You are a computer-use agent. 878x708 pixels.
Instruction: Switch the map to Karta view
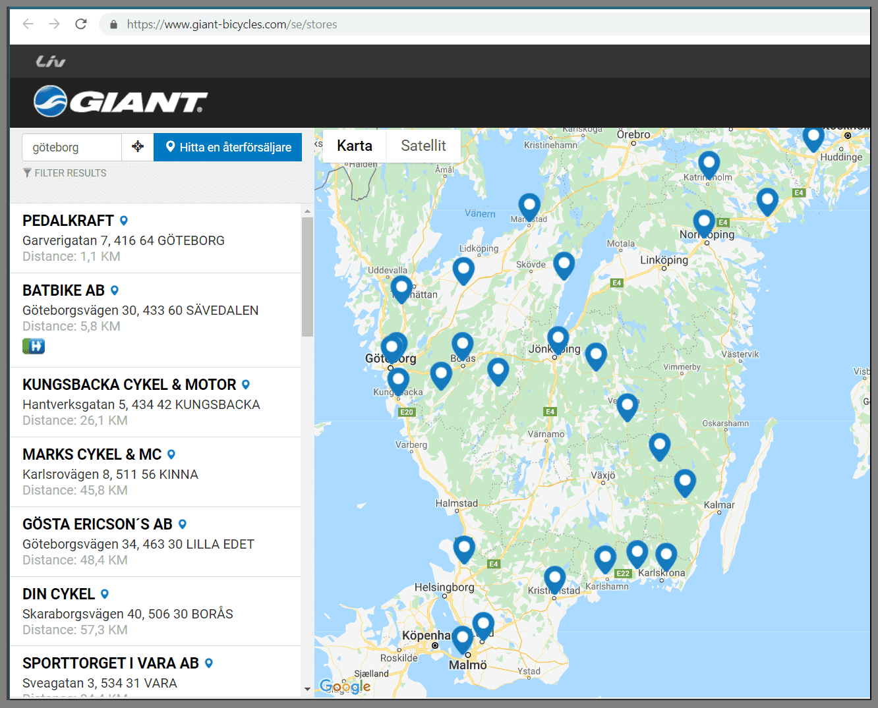coord(355,146)
